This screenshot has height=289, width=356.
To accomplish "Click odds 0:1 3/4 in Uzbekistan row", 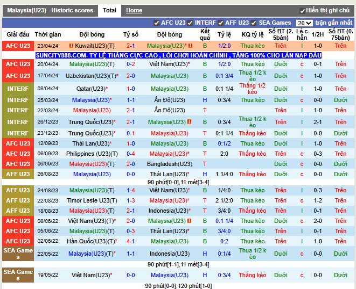I will point(224,76).
